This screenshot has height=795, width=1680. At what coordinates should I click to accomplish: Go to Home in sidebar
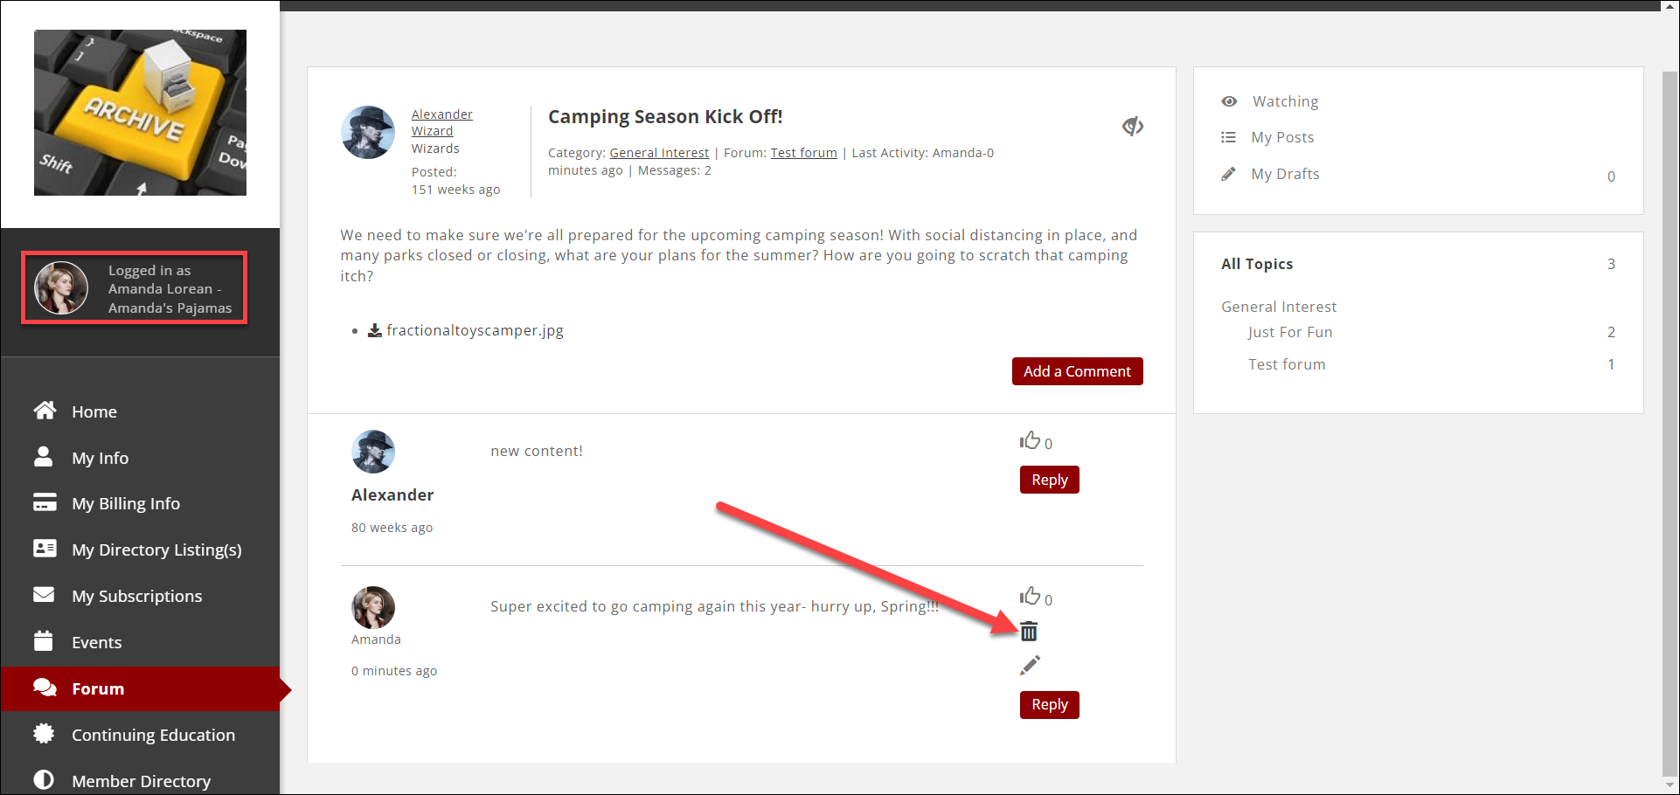point(94,411)
